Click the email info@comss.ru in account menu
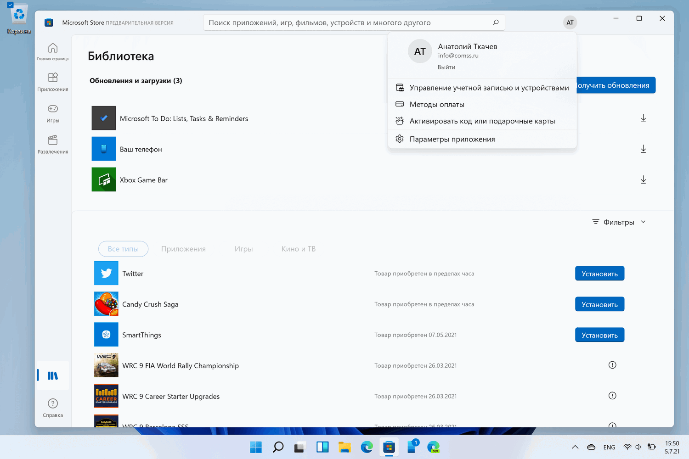 coord(458,56)
